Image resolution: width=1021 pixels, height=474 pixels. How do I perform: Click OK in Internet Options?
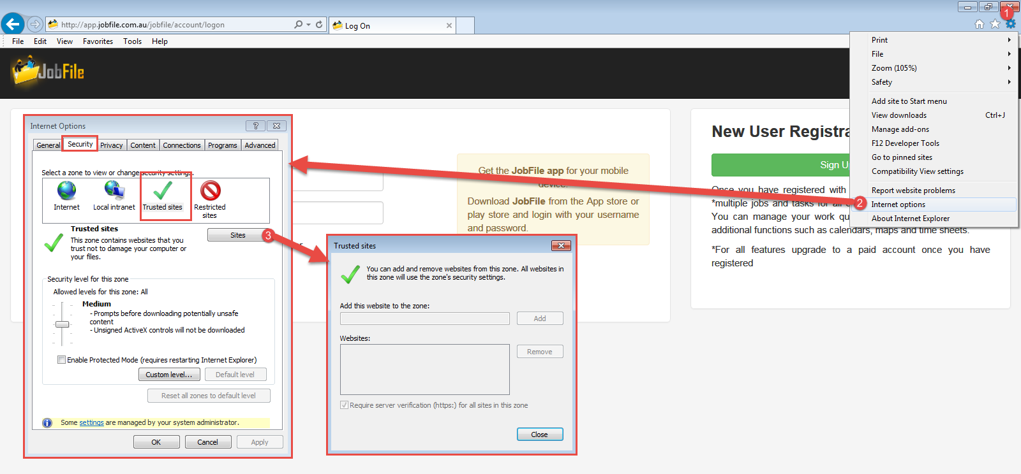(x=156, y=442)
